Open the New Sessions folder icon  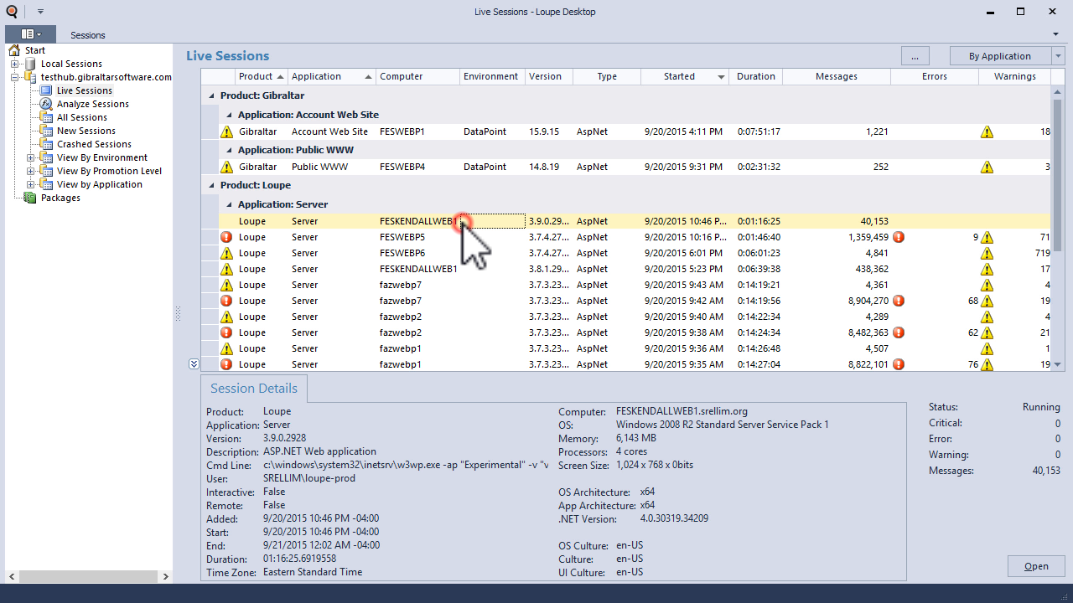click(x=46, y=131)
